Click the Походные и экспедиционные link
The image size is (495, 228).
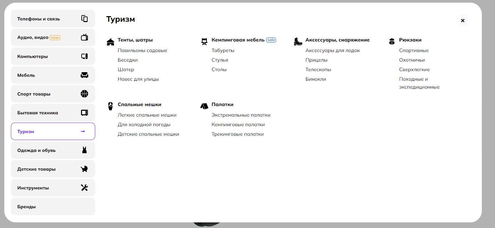[x=419, y=83]
